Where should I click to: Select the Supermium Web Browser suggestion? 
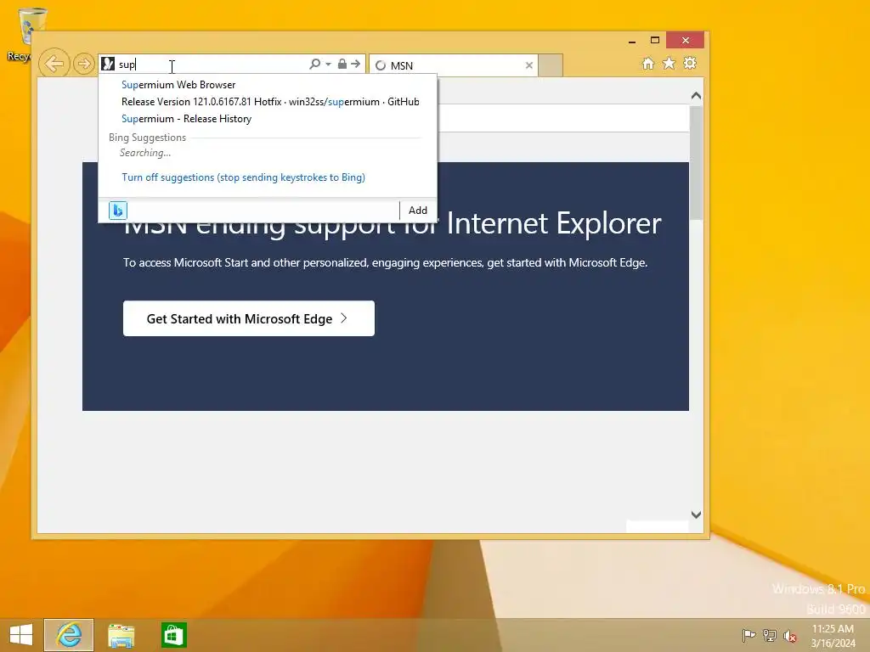pos(268,85)
